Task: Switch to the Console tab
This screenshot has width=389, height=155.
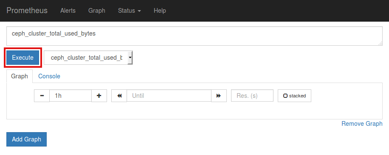Action: point(49,76)
